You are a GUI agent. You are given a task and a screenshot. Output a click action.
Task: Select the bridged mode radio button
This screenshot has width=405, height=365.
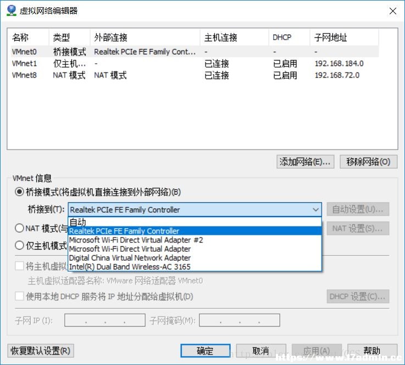click(19, 192)
